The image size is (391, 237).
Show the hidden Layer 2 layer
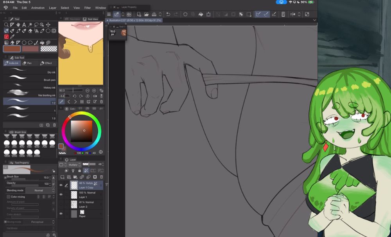[61, 204]
